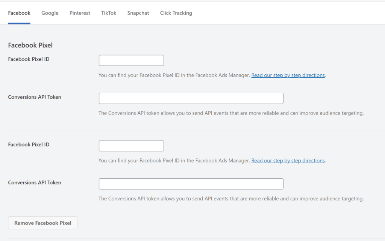Click the second Conversions API Token field

point(191,184)
